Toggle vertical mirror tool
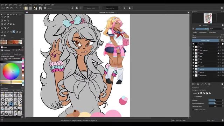This screenshot has height=126, width=224. pos(130,8)
